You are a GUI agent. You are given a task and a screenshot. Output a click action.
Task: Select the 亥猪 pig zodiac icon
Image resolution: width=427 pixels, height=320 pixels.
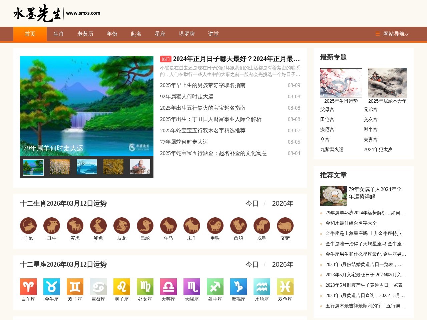pos(285,226)
